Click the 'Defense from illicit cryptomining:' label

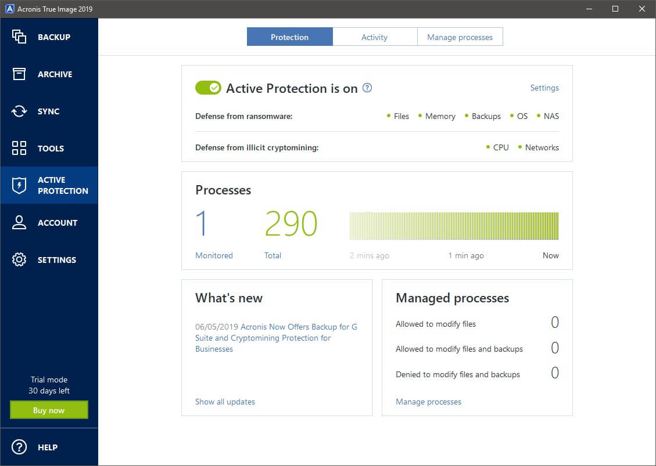click(x=257, y=147)
